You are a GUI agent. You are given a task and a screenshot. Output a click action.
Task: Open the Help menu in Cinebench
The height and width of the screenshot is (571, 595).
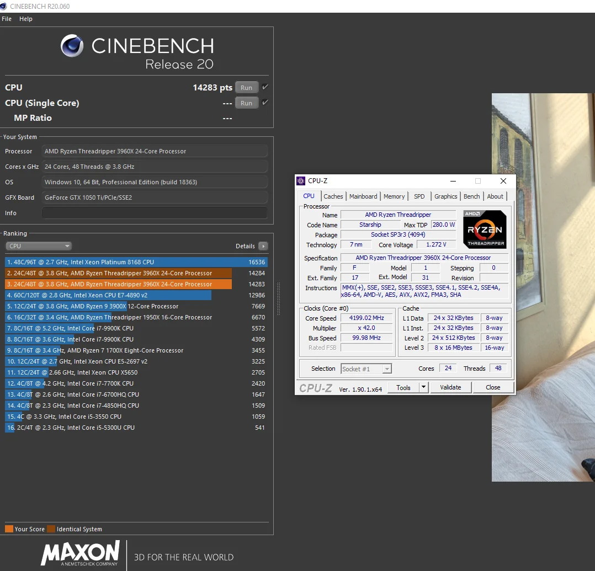26,19
